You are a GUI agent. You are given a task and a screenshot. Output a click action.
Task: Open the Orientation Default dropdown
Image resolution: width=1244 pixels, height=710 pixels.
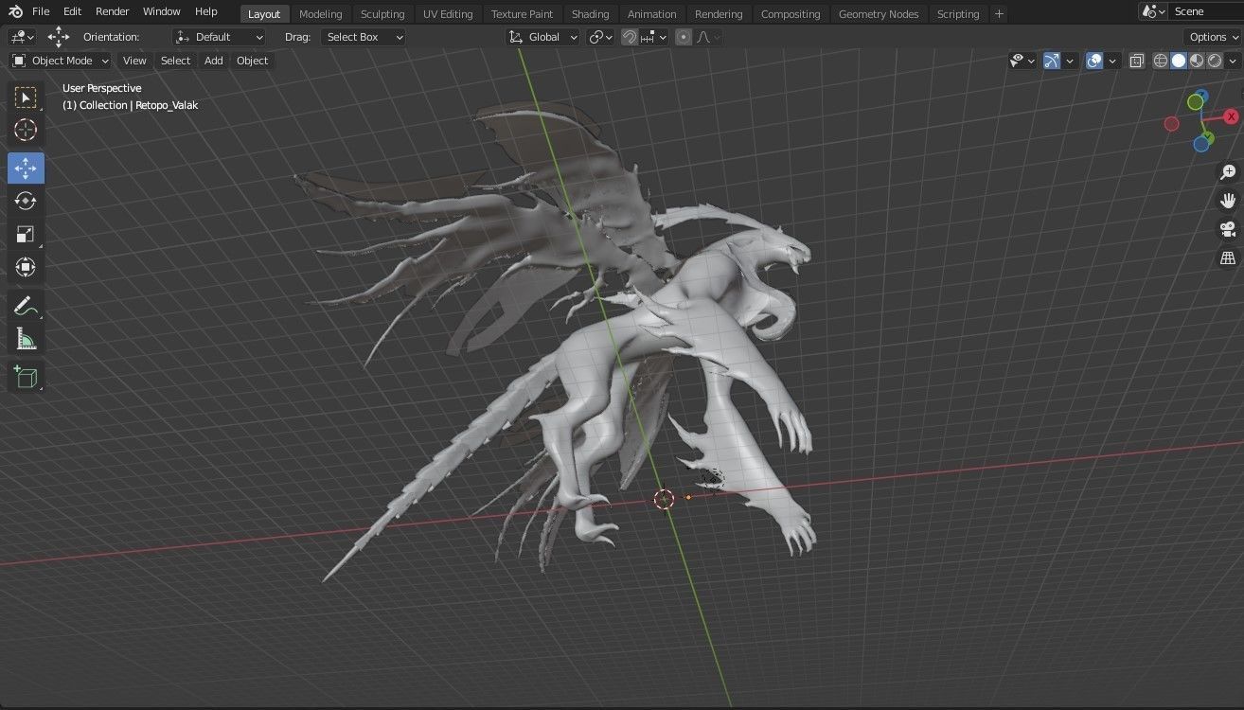219,37
